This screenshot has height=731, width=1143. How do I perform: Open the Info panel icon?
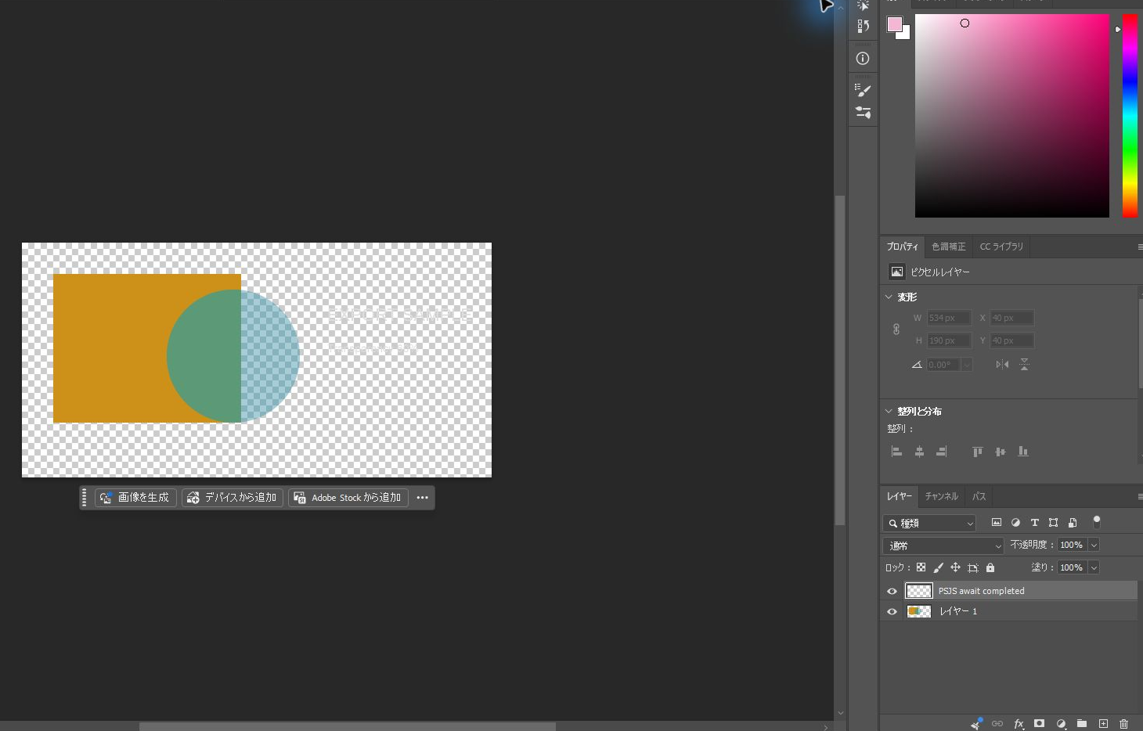pos(863,58)
